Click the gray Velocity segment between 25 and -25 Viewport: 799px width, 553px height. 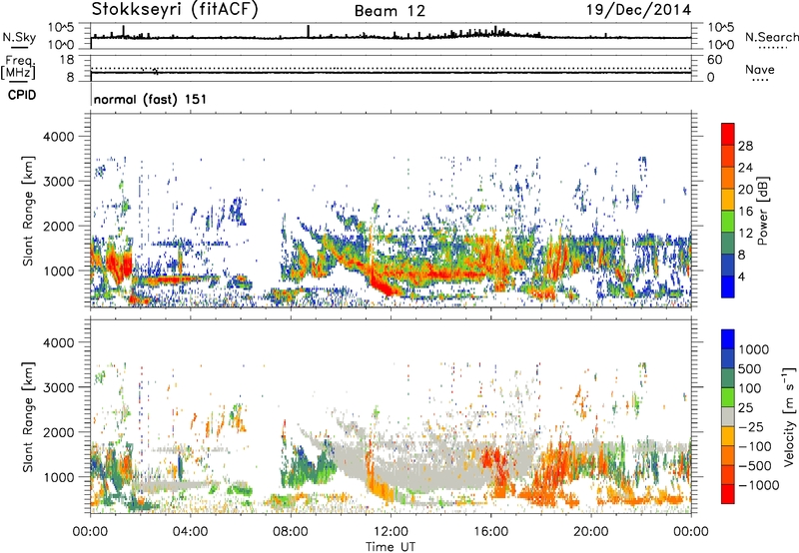click(x=728, y=416)
